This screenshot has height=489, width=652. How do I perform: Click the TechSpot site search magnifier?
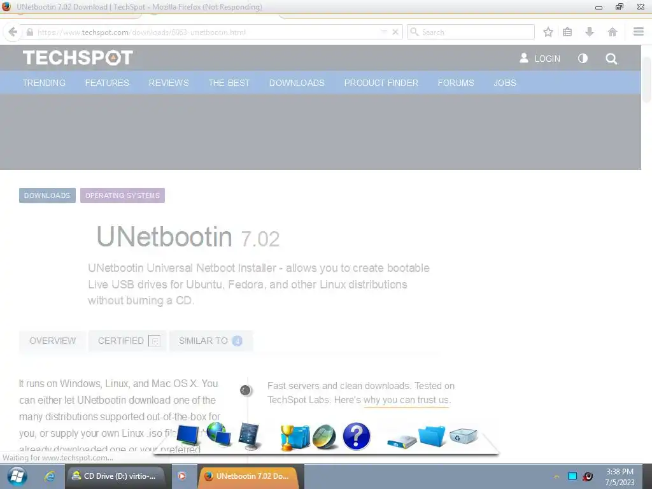click(611, 59)
